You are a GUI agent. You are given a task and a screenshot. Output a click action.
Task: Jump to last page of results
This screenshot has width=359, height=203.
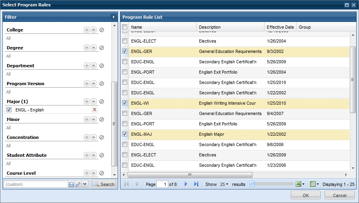pos(196,184)
